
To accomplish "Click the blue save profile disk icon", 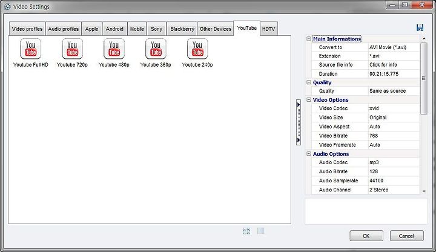I will click(420, 27).
